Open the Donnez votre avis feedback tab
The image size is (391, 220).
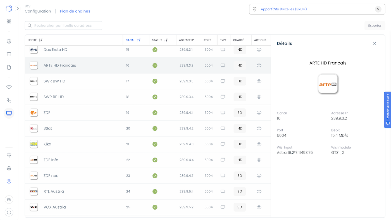387,110
